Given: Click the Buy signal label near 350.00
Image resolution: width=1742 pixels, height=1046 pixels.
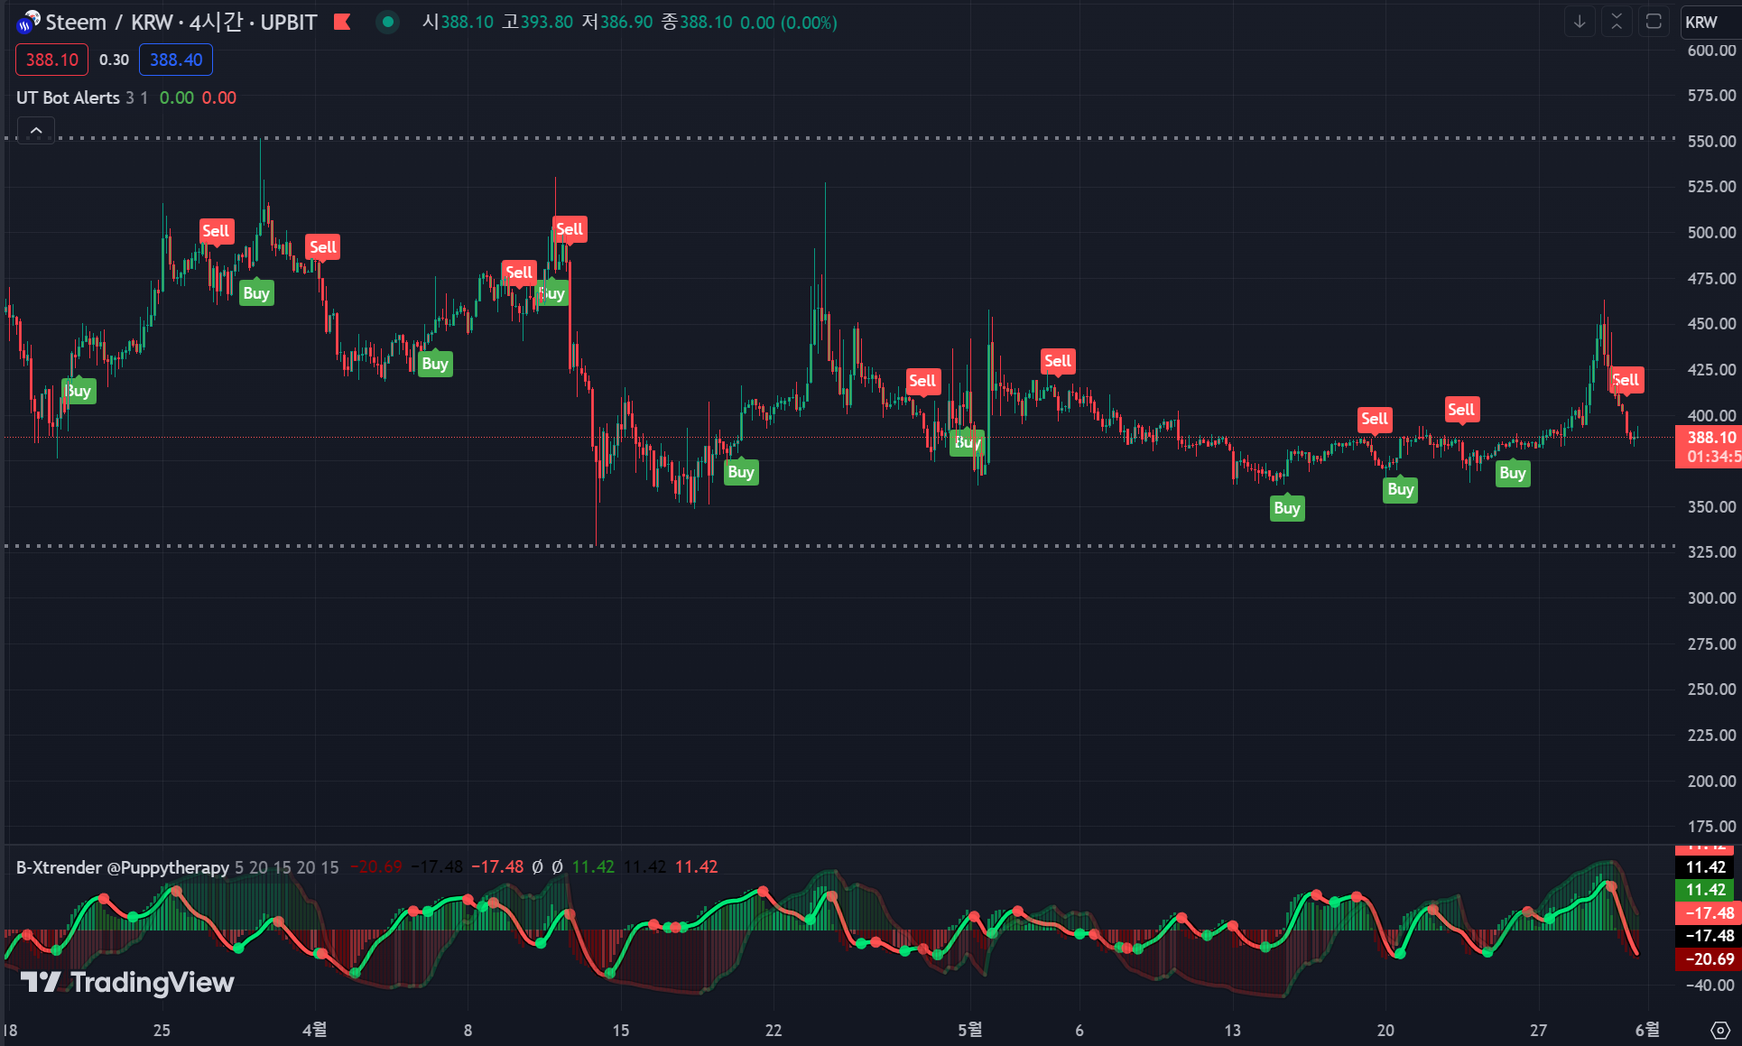Looking at the screenshot, I should point(1287,508).
